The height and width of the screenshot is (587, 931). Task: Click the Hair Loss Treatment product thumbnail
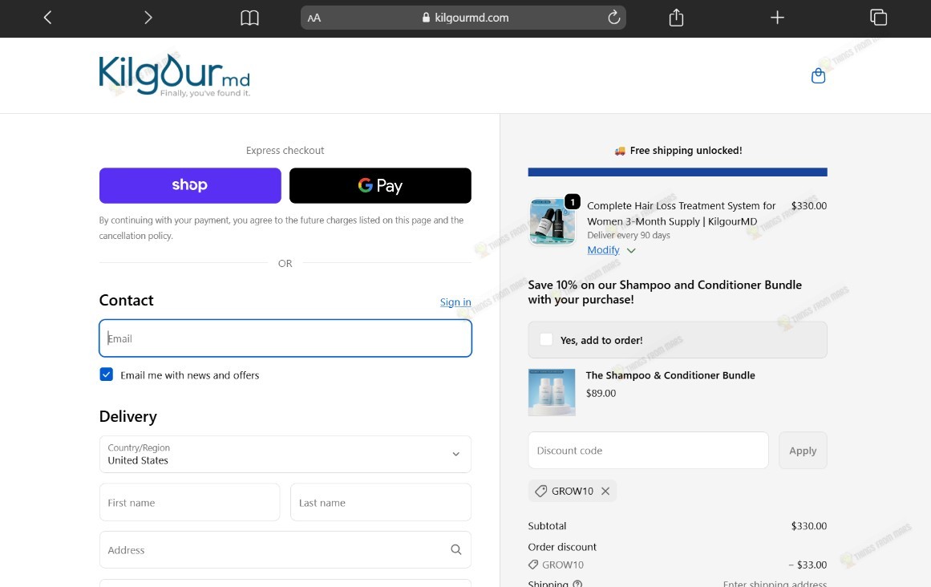click(x=553, y=221)
